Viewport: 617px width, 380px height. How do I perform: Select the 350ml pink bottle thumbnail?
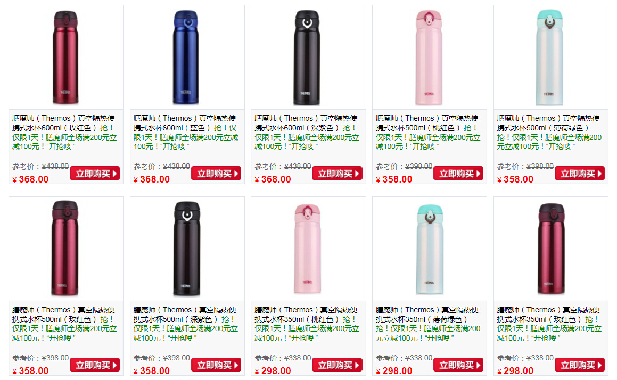coord(308,249)
